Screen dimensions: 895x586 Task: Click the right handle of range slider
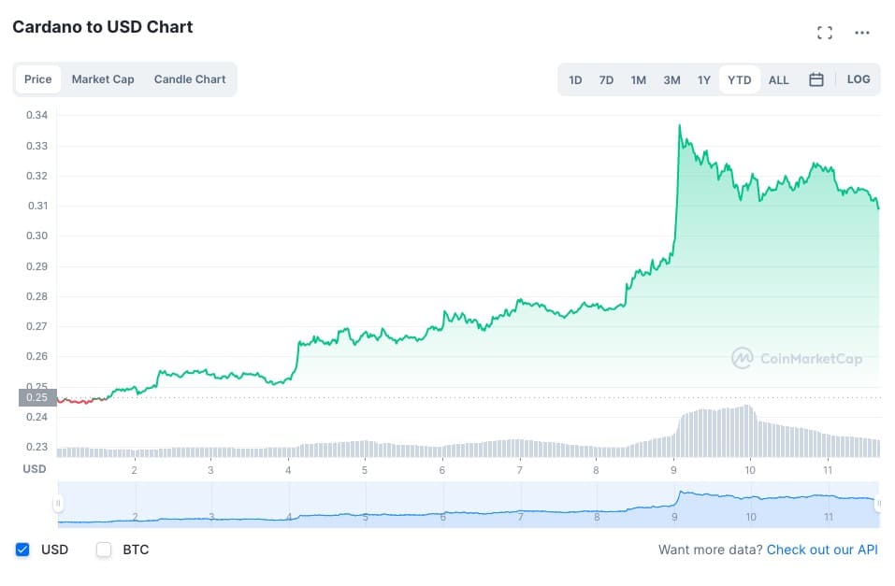(x=878, y=504)
